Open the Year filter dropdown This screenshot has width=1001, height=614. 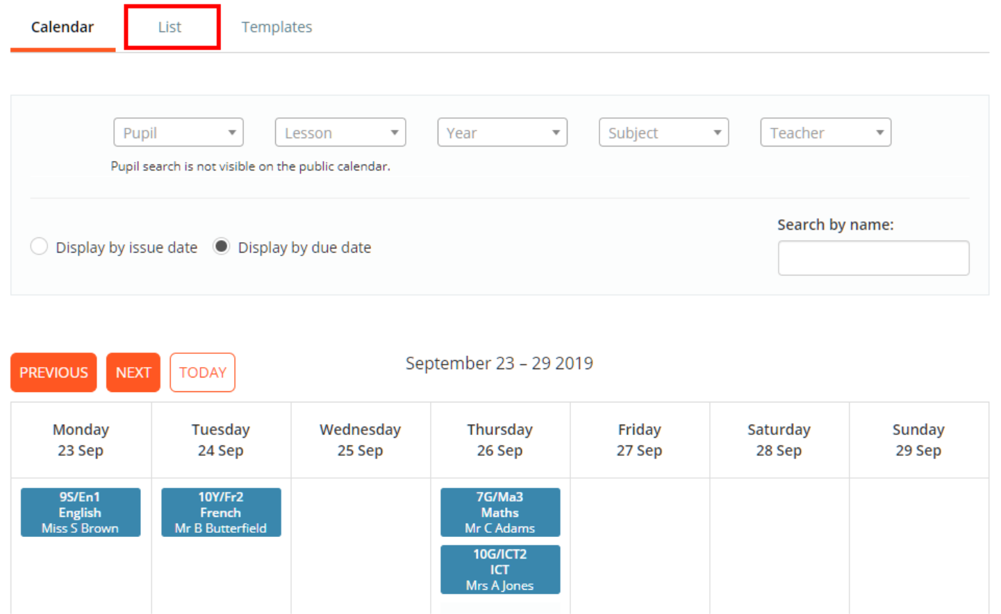502,132
